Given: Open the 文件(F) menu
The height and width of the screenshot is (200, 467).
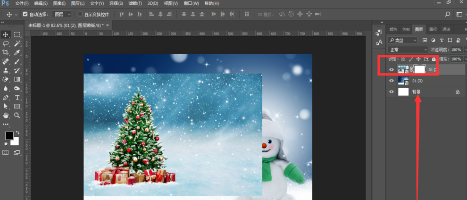Looking at the screenshot, I should (x=22, y=4).
